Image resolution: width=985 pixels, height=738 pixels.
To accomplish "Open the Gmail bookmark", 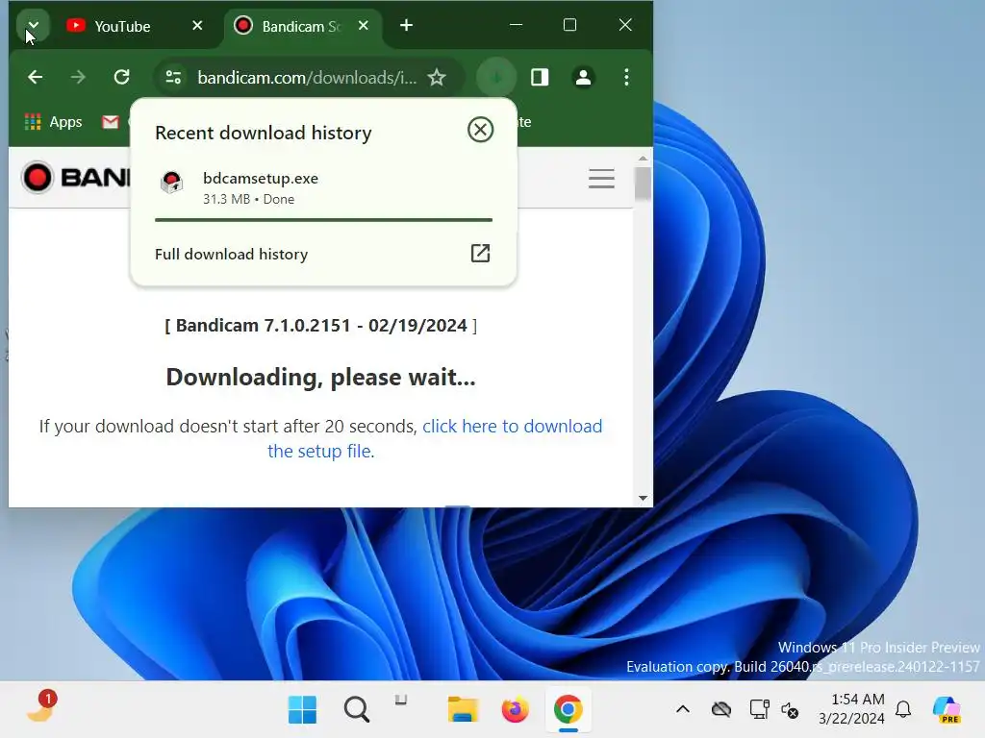I will point(111,122).
